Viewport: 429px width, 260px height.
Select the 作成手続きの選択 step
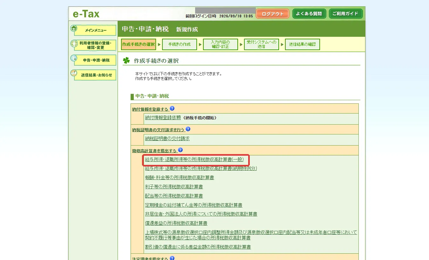(138, 44)
